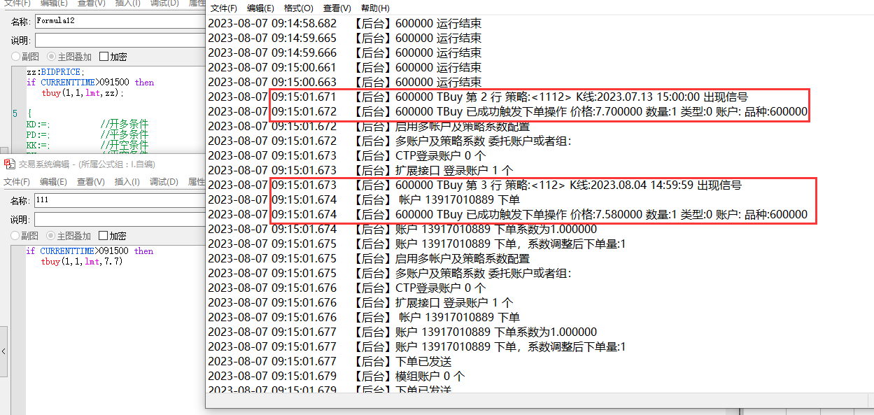The image size is (874, 415).
Task: Click the 09:14:58.682 运行结束 log line
Action: point(345,24)
